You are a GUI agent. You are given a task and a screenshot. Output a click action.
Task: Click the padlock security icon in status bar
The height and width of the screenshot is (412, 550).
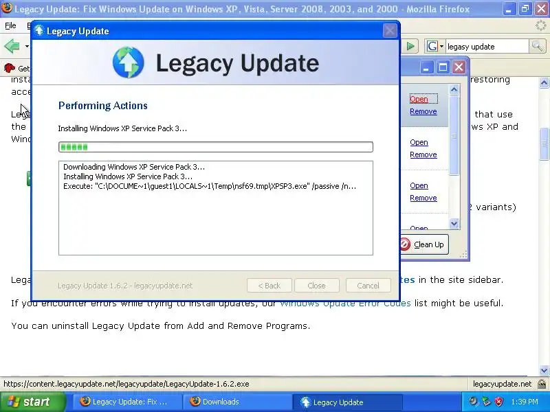[x=542, y=384]
